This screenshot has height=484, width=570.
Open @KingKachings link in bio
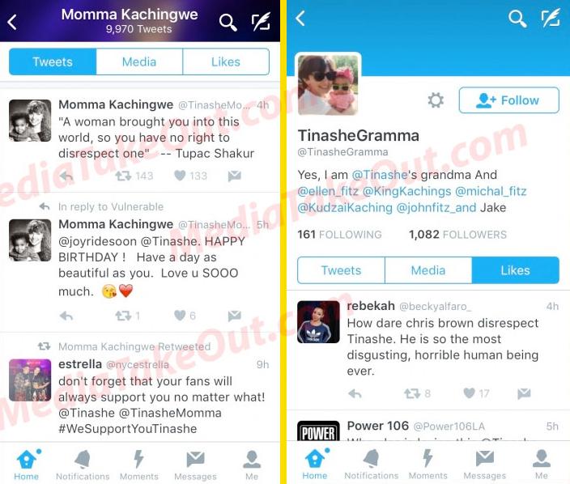click(406, 191)
